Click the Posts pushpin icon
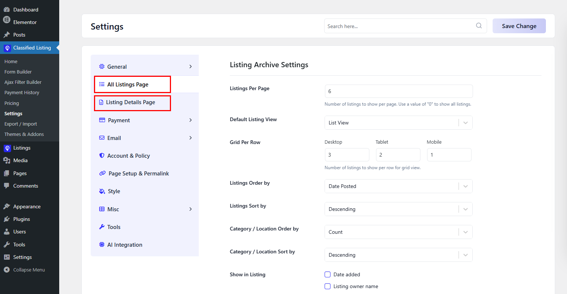 click(x=7, y=35)
